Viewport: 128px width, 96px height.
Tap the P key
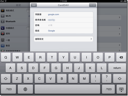109,57
